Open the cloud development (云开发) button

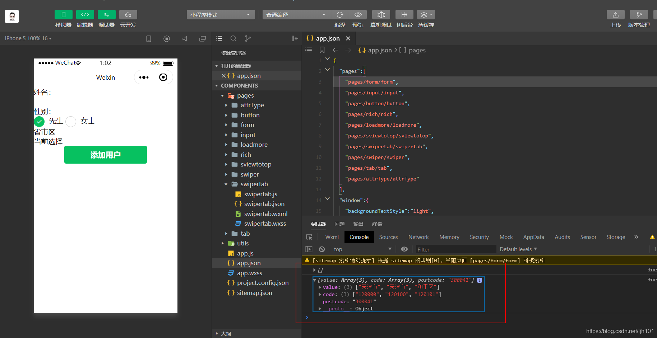(x=128, y=15)
